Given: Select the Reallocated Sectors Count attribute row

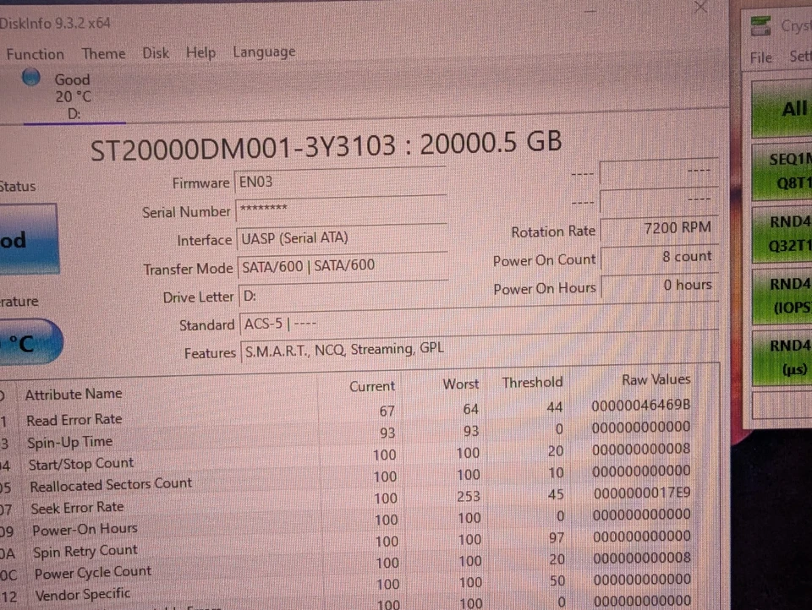Looking at the screenshot, I should point(110,484).
